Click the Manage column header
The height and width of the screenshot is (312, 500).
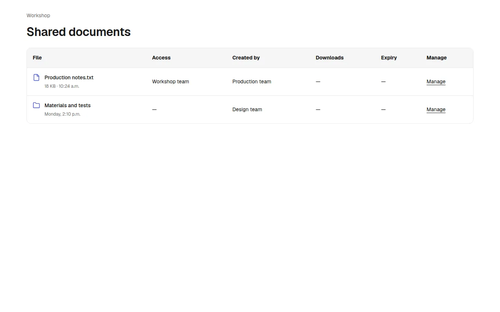(x=437, y=58)
